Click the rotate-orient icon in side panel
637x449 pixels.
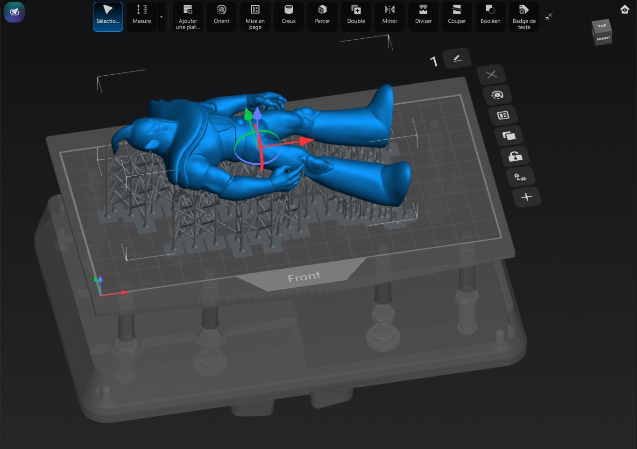coord(497,95)
